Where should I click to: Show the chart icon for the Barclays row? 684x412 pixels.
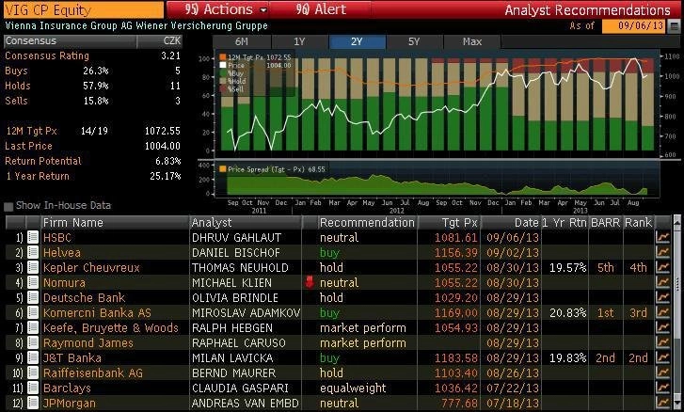(x=662, y=388)
